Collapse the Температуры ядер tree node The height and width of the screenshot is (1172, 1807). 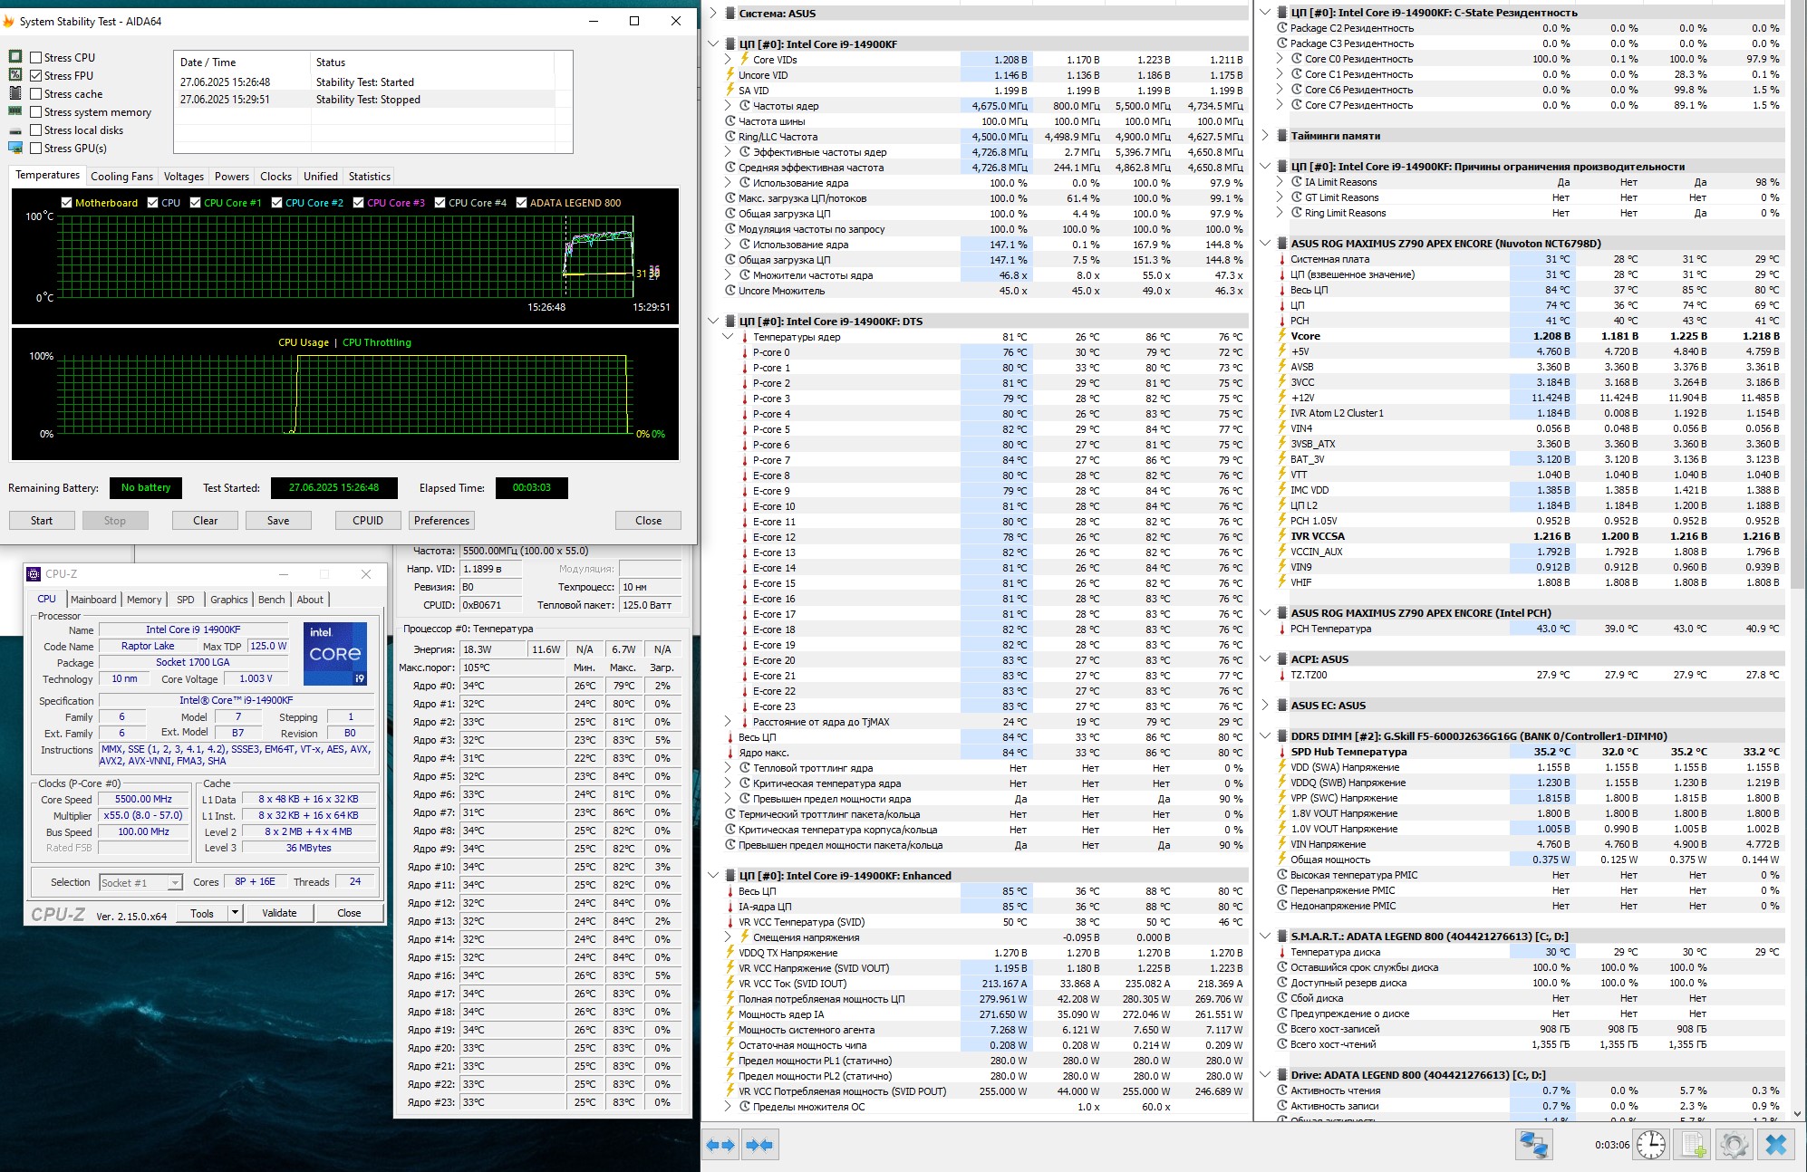coord(728,337)
